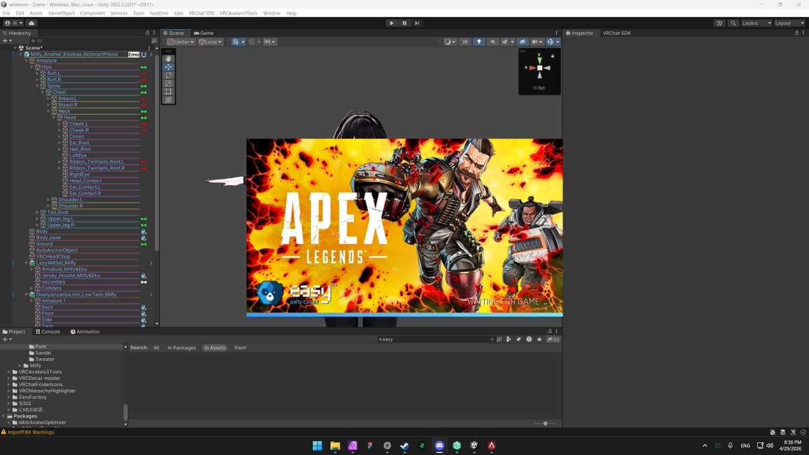
Task: Open the Component menu
Action: click(92, 13)
